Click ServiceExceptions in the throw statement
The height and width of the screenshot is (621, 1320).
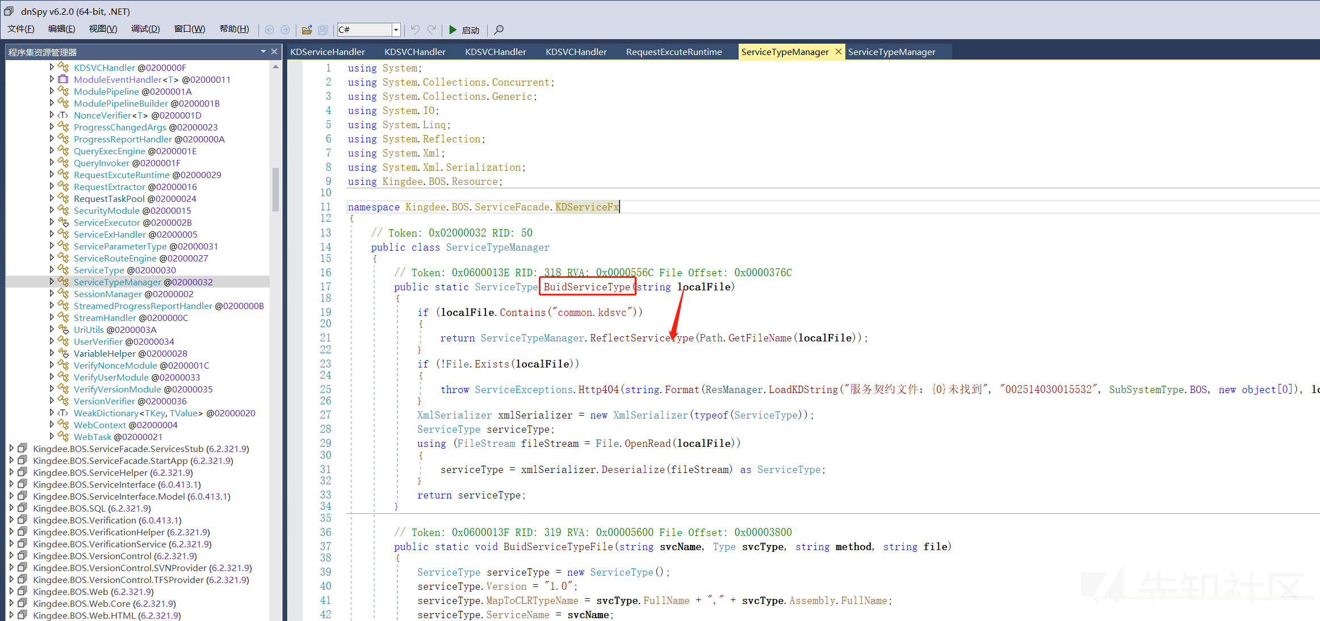click(523, 390)
